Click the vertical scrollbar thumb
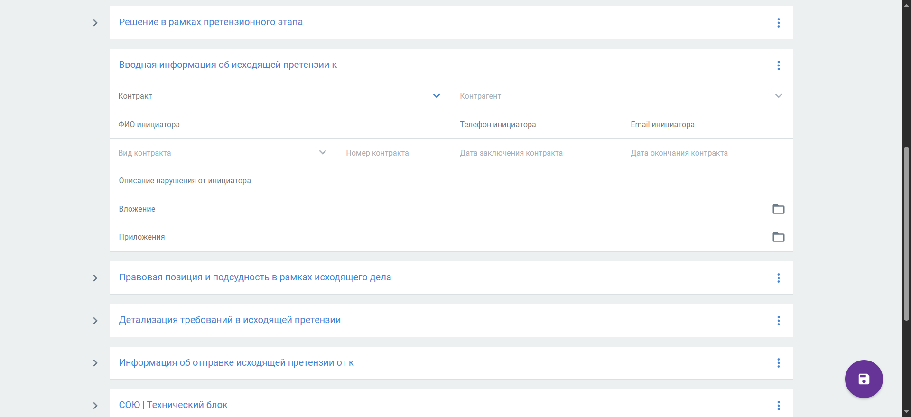Screen dimensions: 911x417 pyautogui.click(x=906, y=233)
